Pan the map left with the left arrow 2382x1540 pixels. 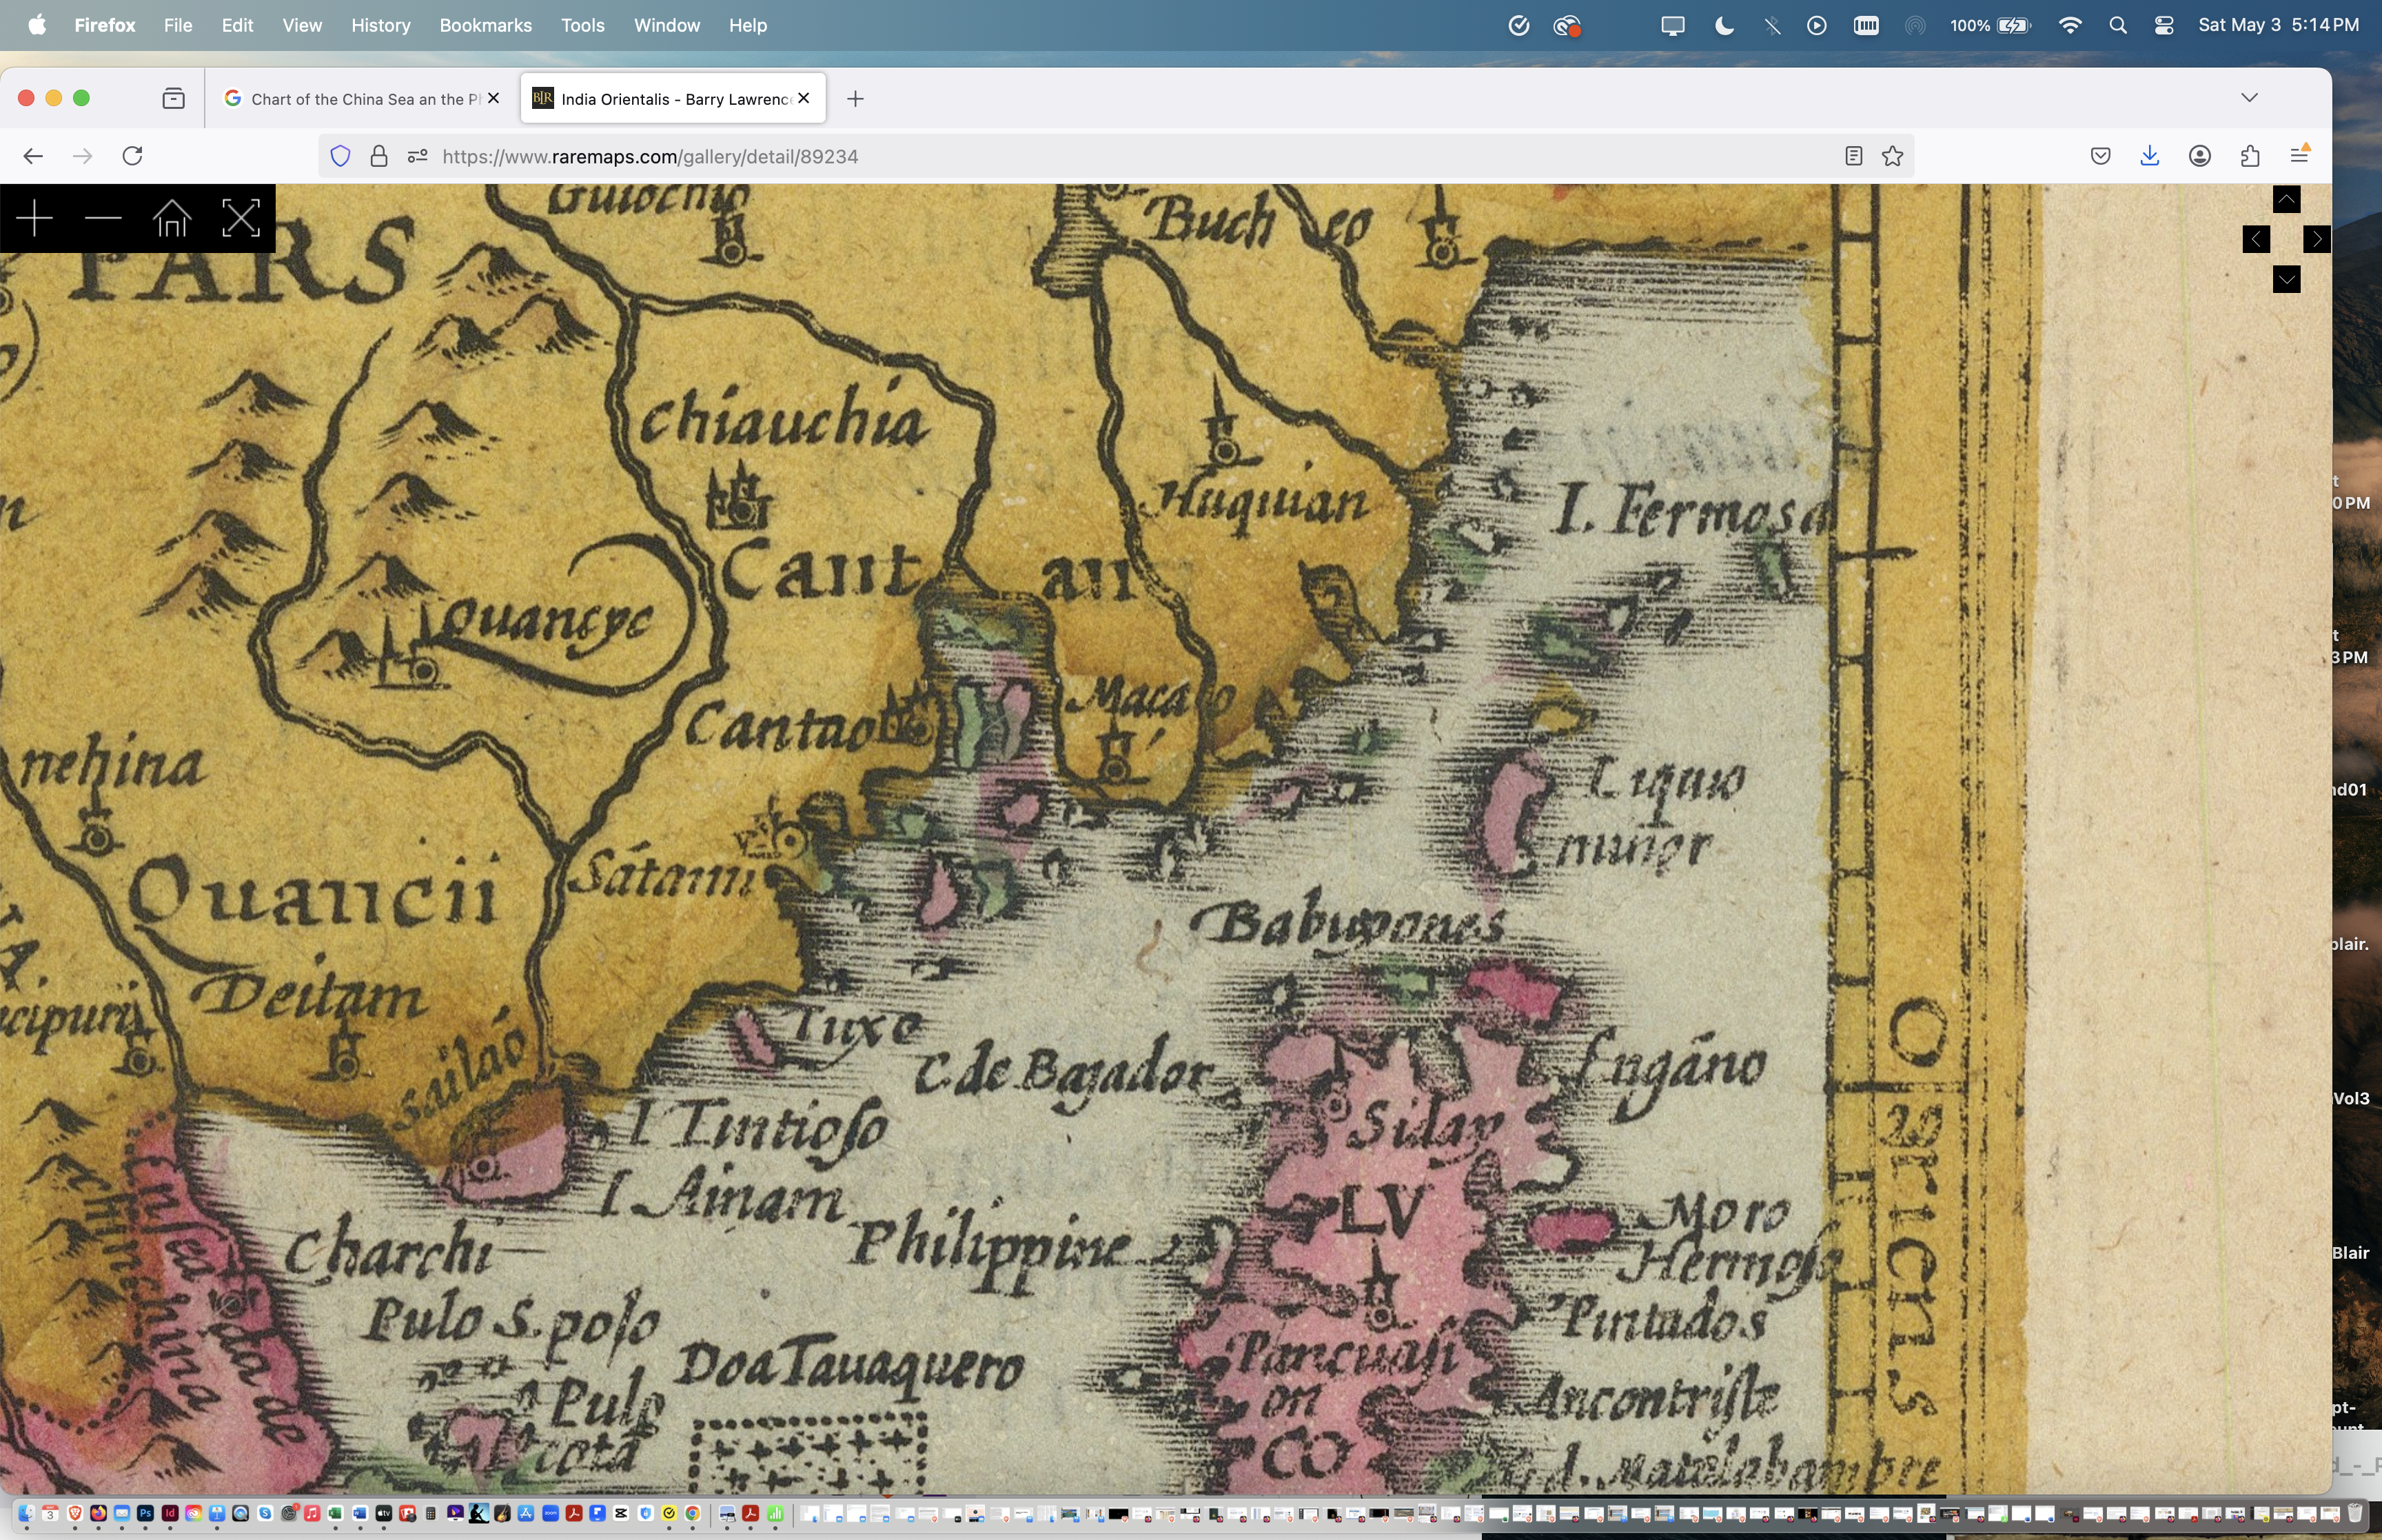click(2256, 239)
